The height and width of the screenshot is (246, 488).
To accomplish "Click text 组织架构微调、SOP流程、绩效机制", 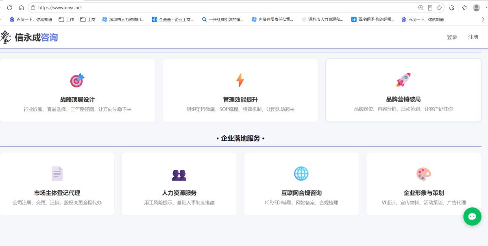I will coord(224,109).
